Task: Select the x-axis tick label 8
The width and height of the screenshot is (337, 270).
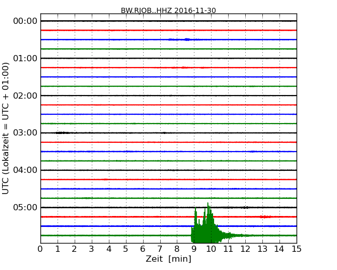Action: [177, 249]
